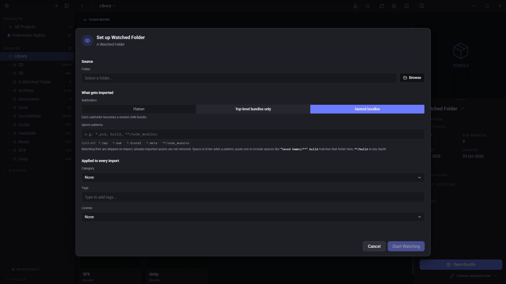Open the Category dropdown
506x284 pixels.
tap(253, 177)
